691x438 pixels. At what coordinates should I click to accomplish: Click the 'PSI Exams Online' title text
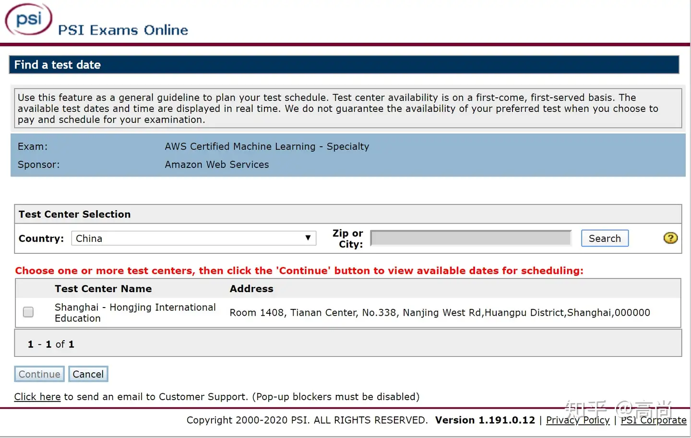[123, 30]
